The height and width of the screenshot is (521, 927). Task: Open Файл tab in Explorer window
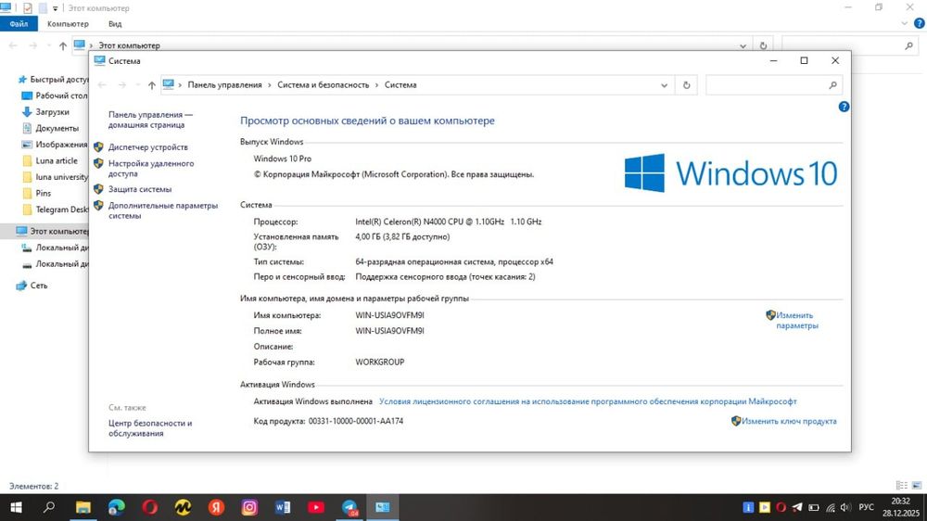click(19, 24)
